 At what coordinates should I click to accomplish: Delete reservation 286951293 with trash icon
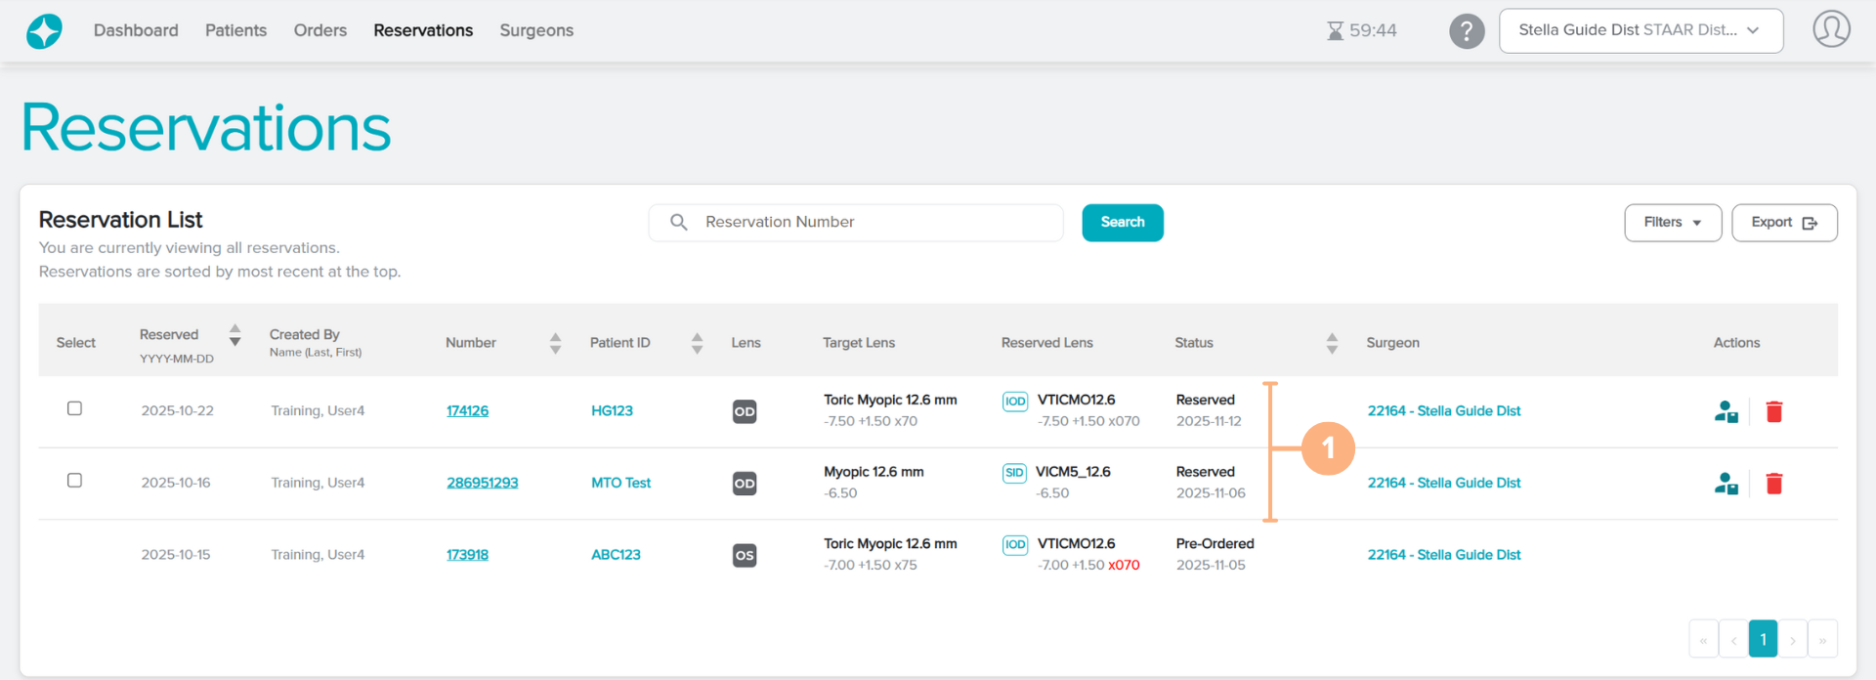(x=1773, y=484)
